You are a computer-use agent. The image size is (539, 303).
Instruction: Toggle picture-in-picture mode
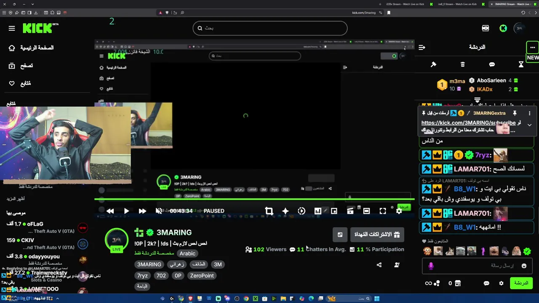coord(334,211)
